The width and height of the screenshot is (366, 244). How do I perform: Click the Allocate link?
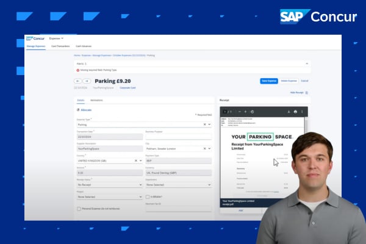pyautogui.click(x=86, y=110)
